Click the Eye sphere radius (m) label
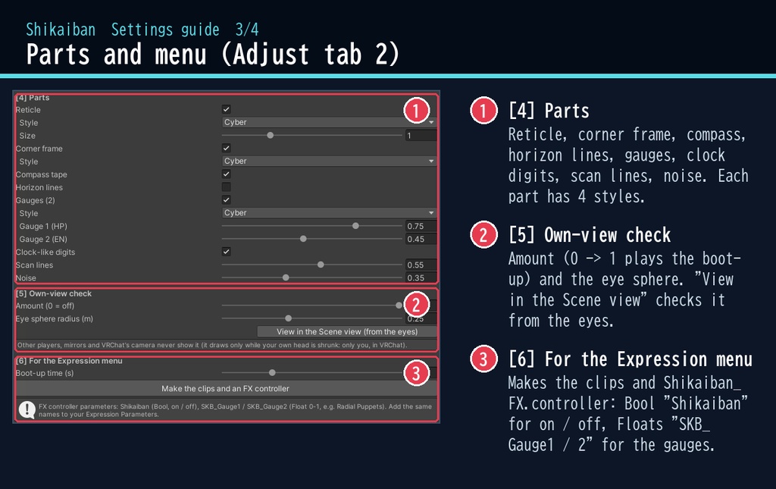776x489 pixels. (x=54, y=318)
